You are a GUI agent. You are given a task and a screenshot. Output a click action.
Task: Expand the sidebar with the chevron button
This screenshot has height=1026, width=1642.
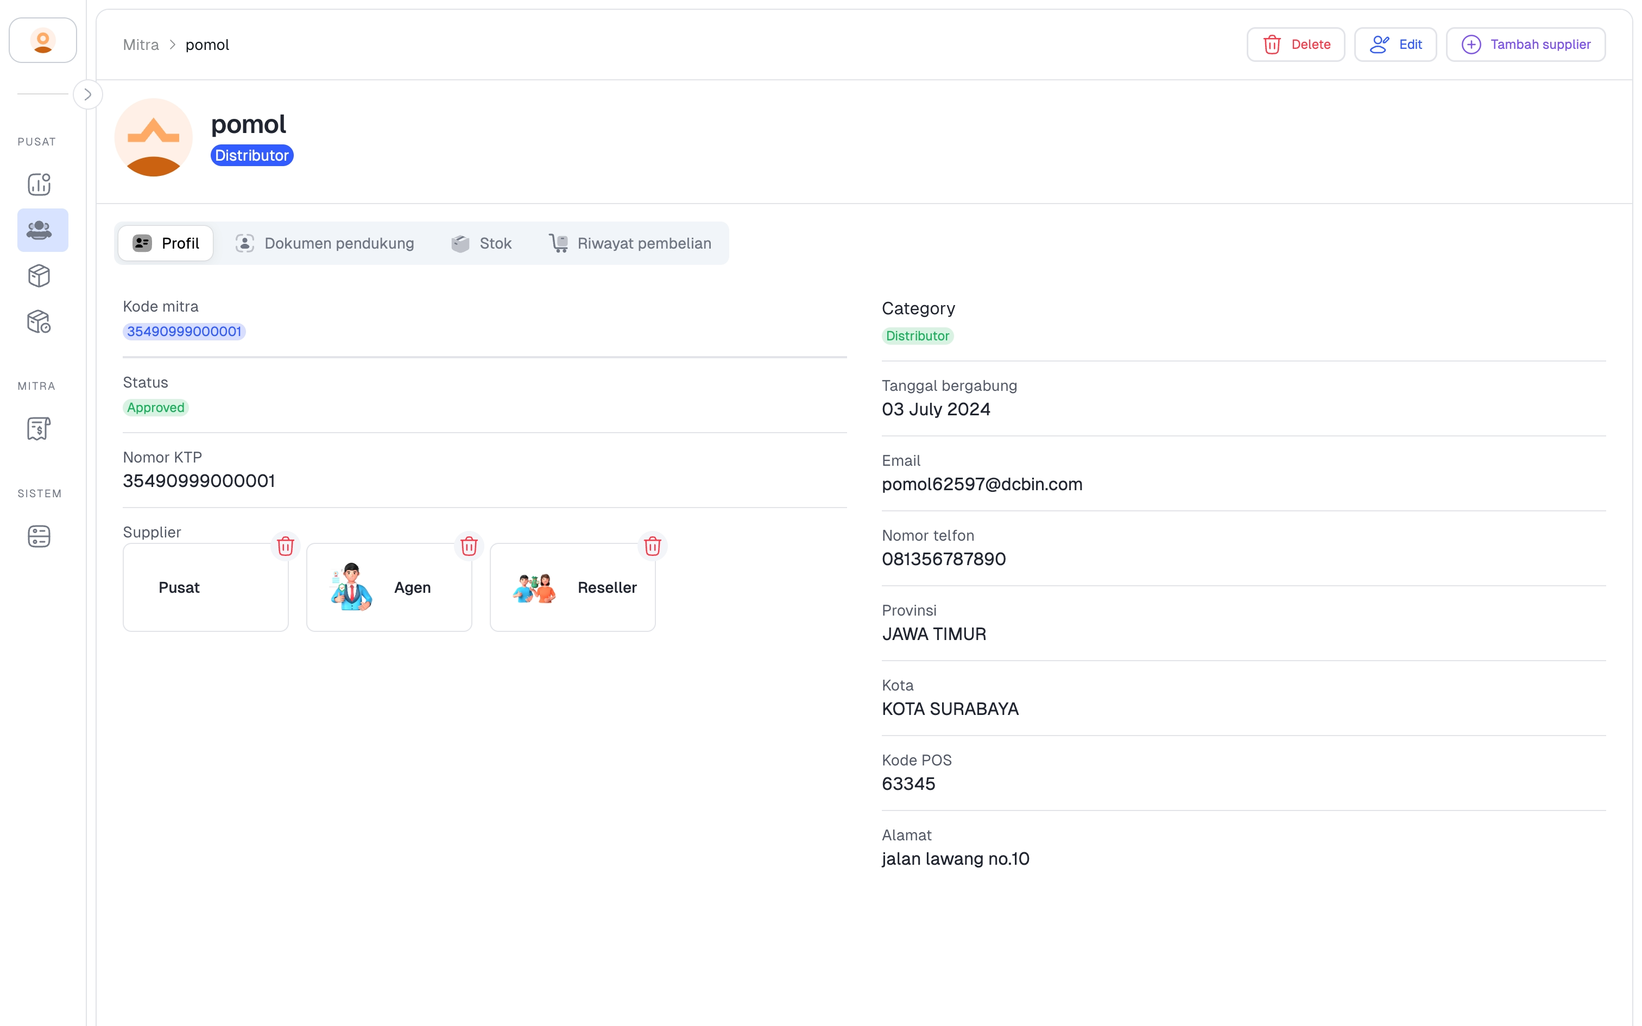[87, 94]
